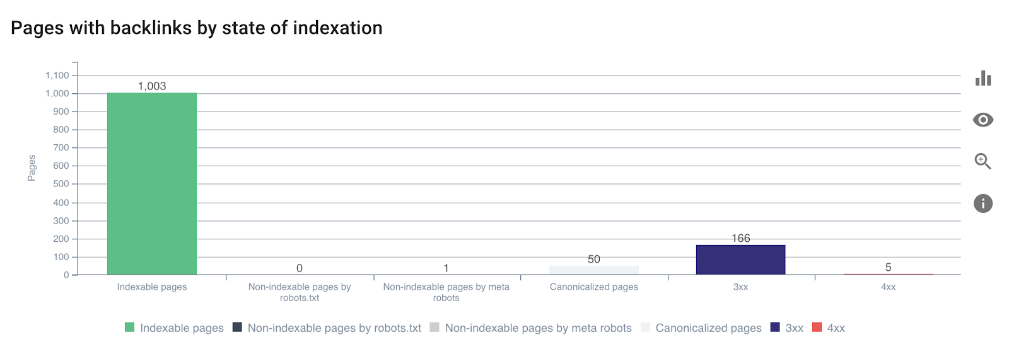Toggle Non-indexable pages by robots.txt legend
The image size is (1009, 347).
pos(334,328)
